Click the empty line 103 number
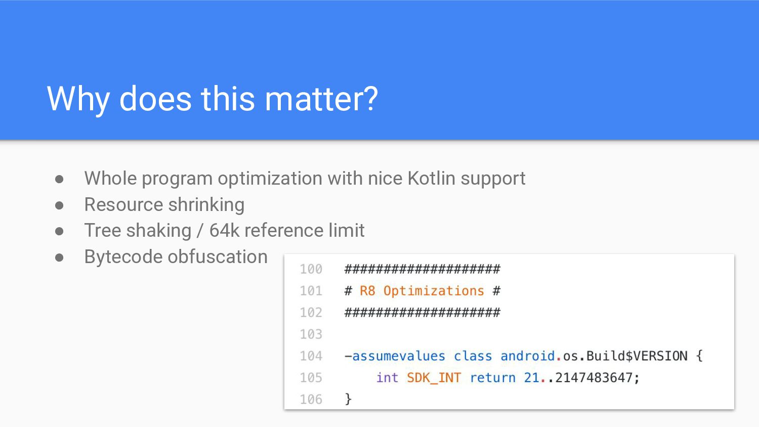Screen dimensions: 759x427 (311, 334)
